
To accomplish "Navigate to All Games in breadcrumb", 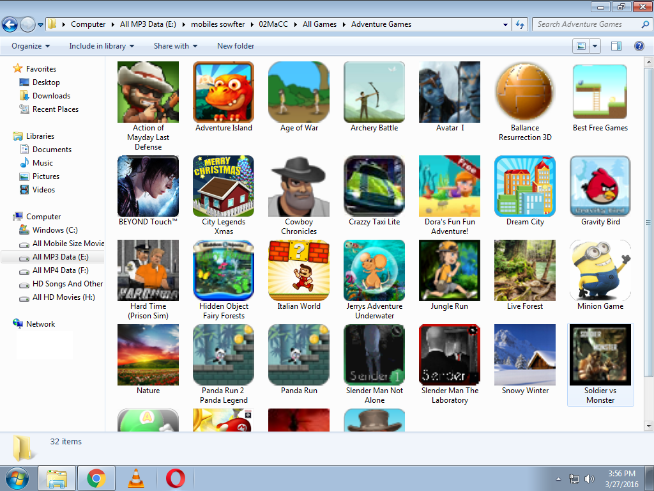I will [x=319, y=24].
